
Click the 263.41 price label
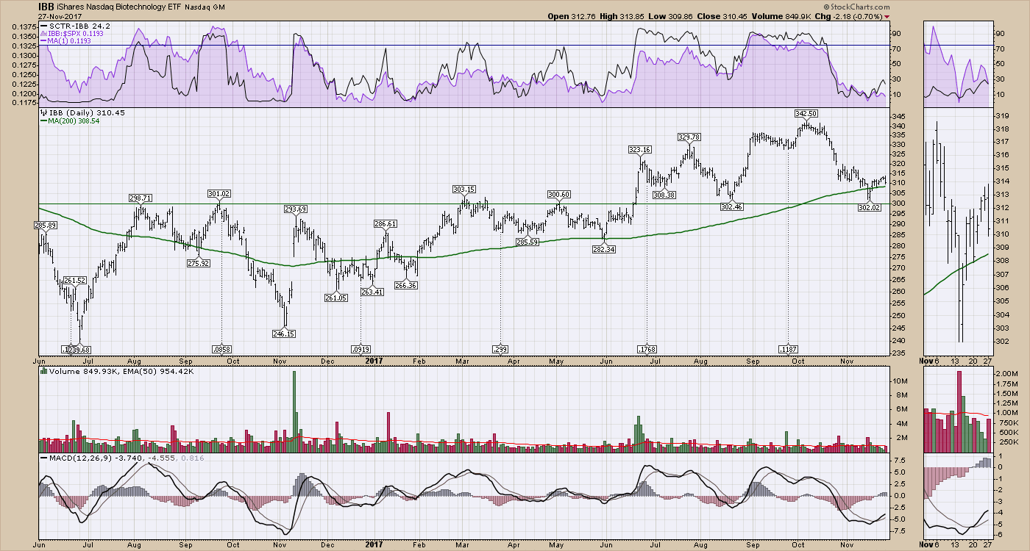point(373,292)
